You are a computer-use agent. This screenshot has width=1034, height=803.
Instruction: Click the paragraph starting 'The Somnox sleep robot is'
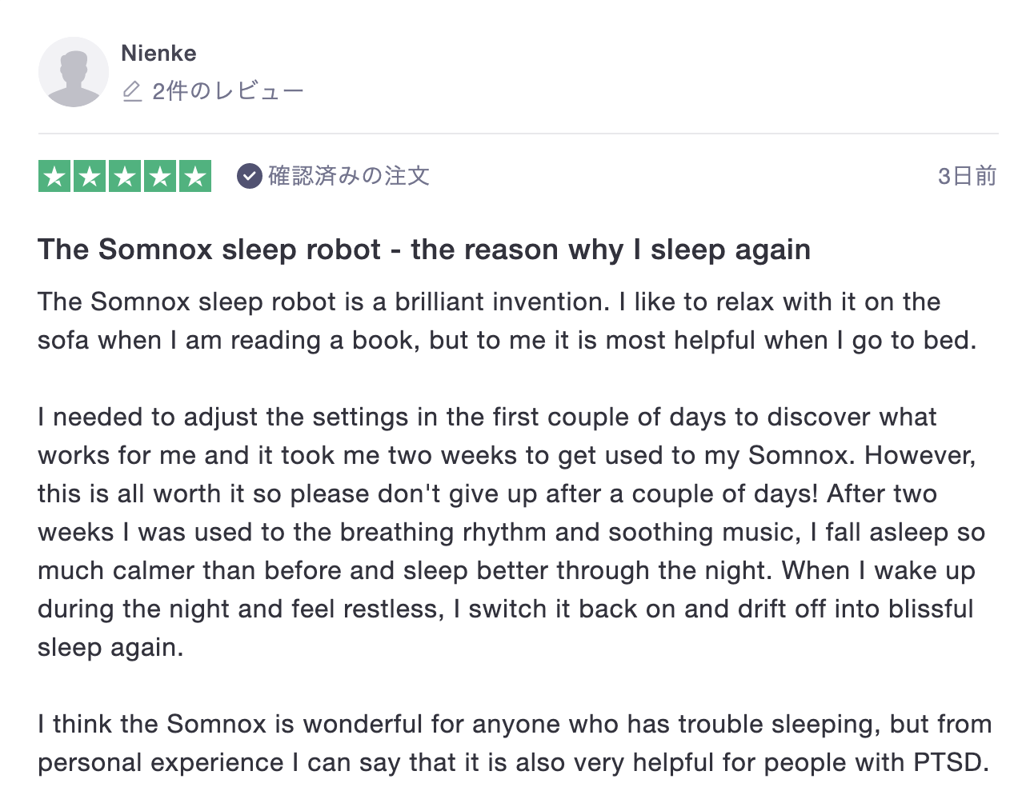point(507,321)
